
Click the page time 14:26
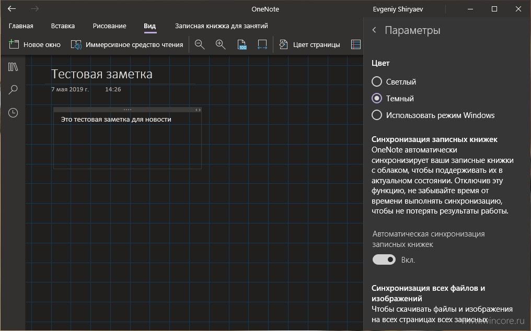point(113,89)
